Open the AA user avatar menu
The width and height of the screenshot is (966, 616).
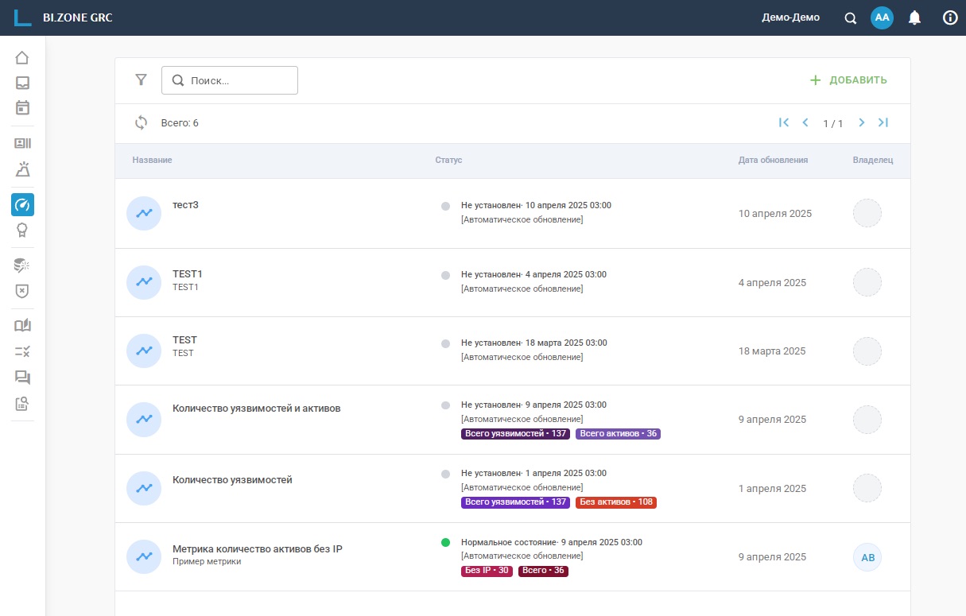(882, 17)
